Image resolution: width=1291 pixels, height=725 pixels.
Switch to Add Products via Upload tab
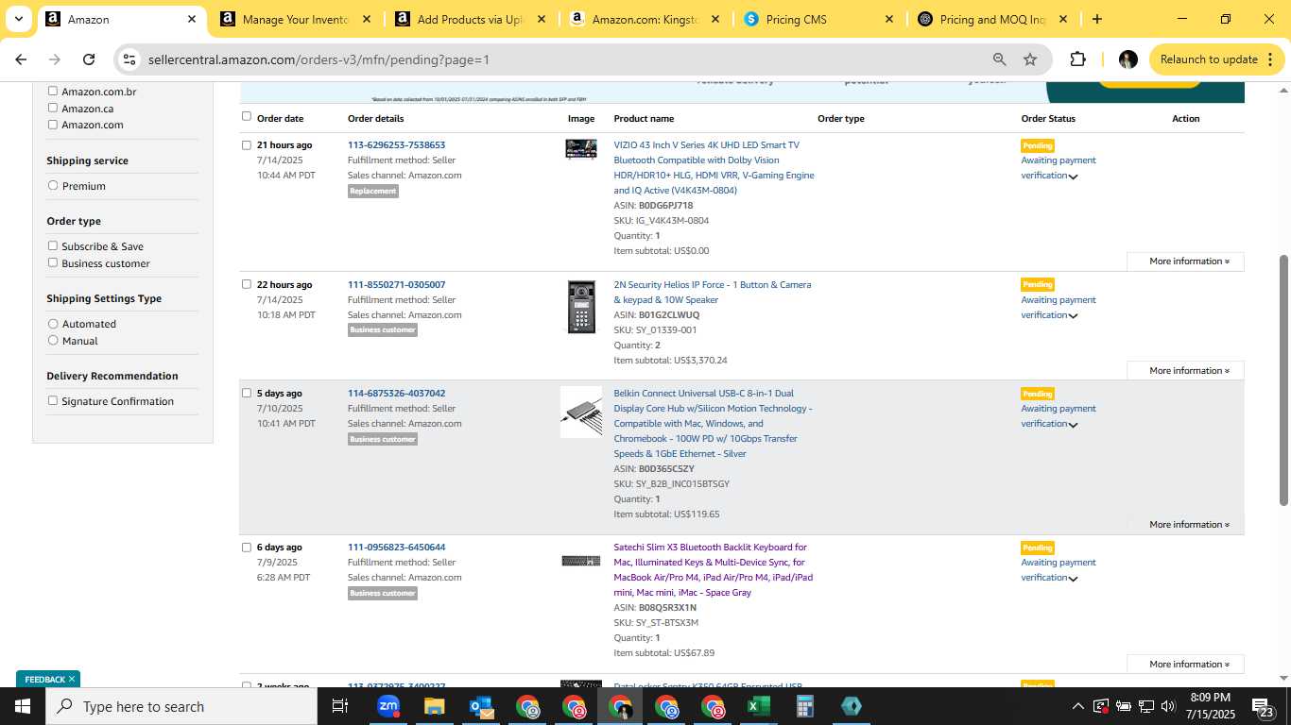(x=471, y=19)
